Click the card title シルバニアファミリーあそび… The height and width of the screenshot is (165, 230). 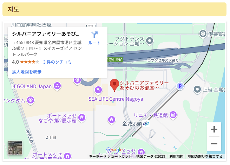(46, 34)
